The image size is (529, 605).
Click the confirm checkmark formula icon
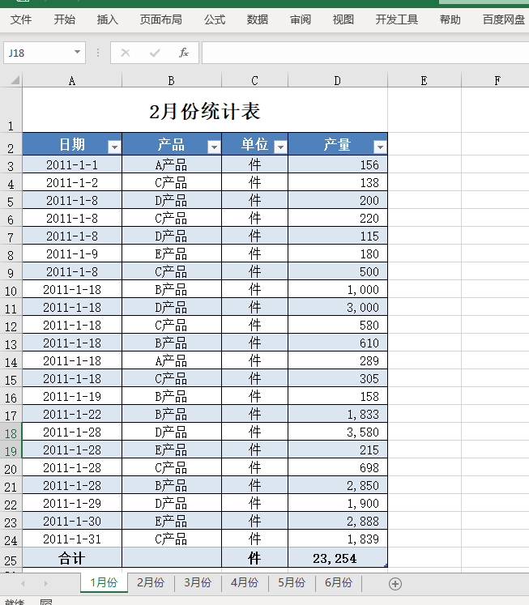pyautogui.click(x=155, y=53)
